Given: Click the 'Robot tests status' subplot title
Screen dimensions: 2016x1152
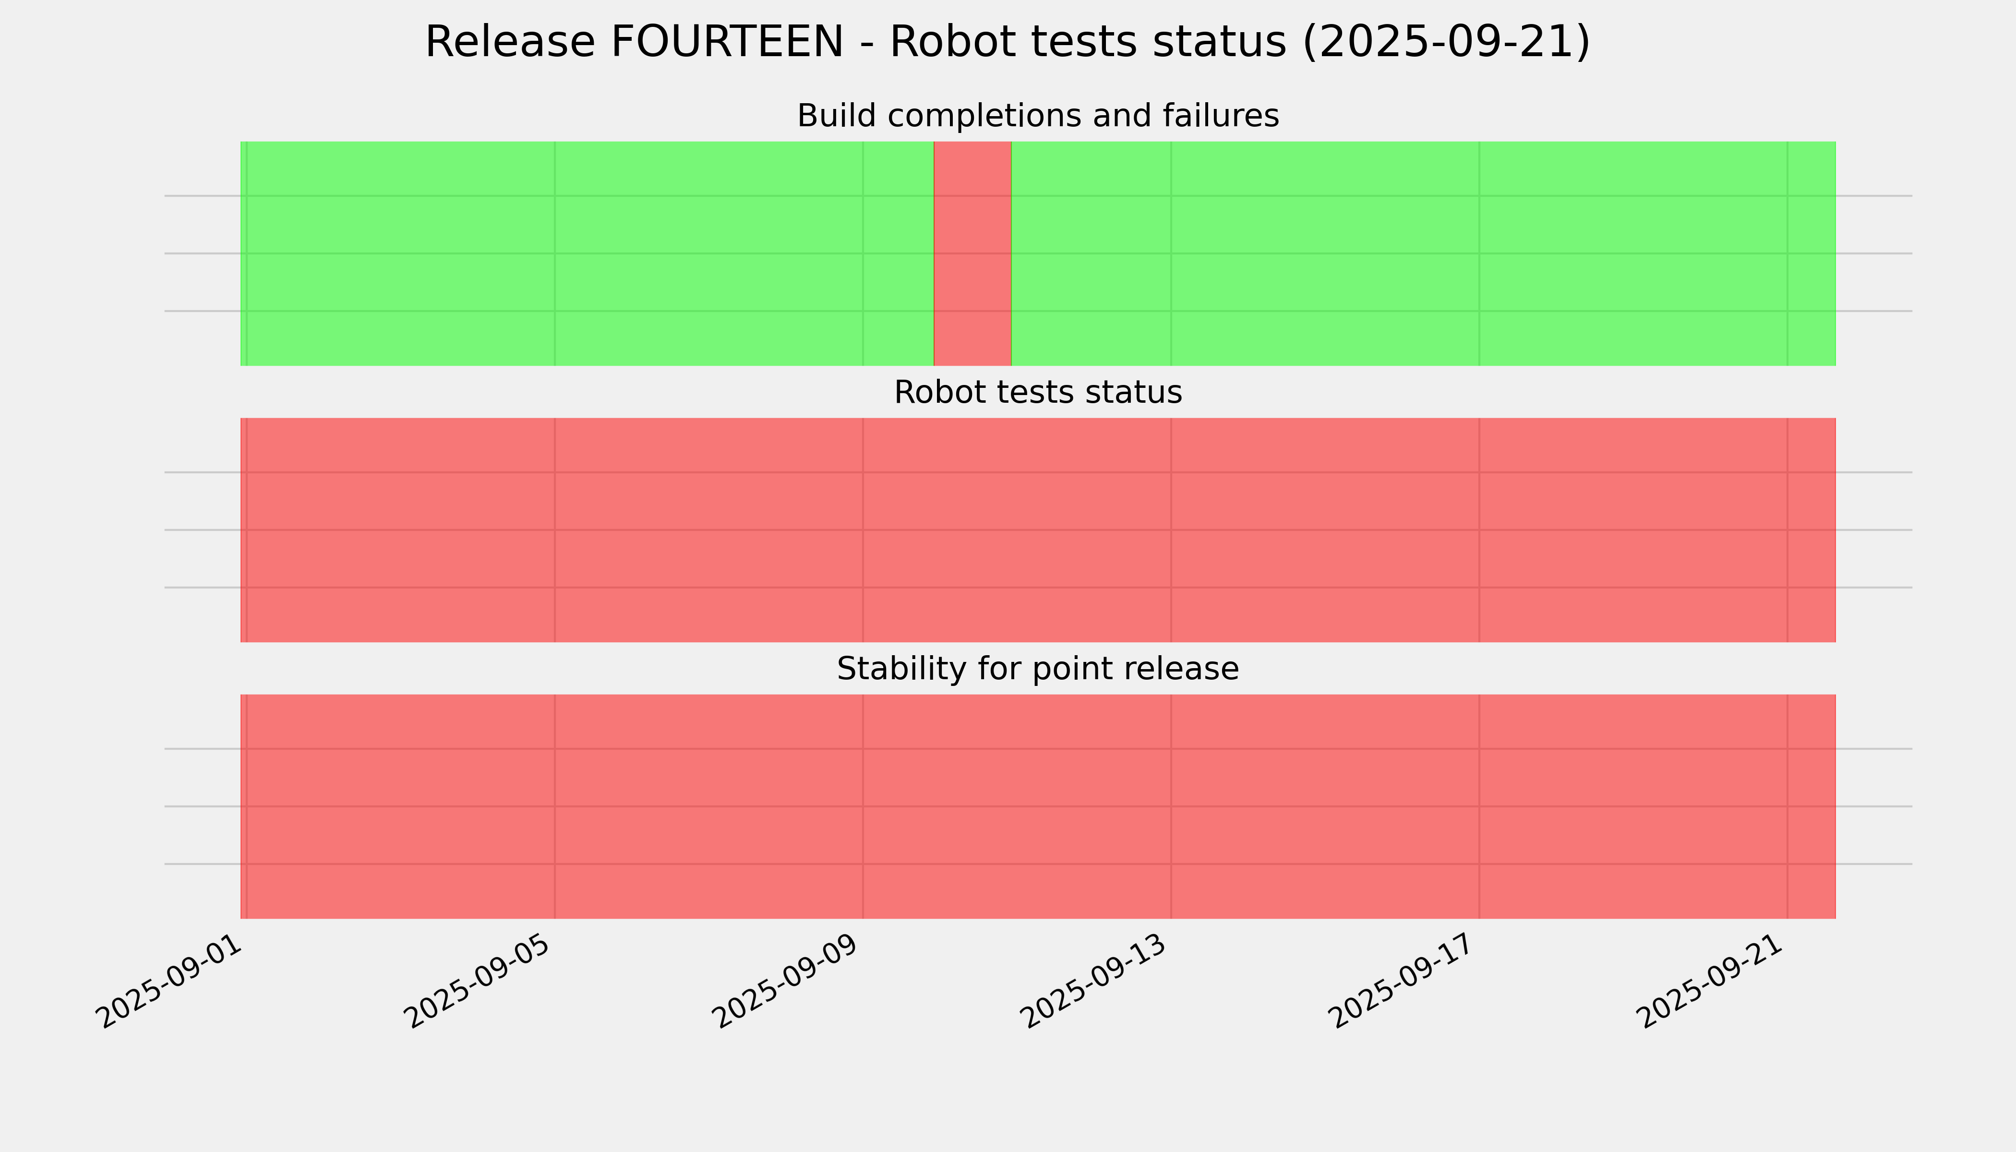Looking at the screenshot, I should point(1037,393).
